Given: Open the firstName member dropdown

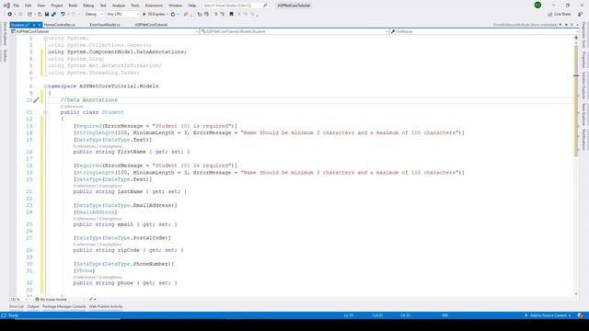Looking at the screenshot, I should [x=484, y=31].
